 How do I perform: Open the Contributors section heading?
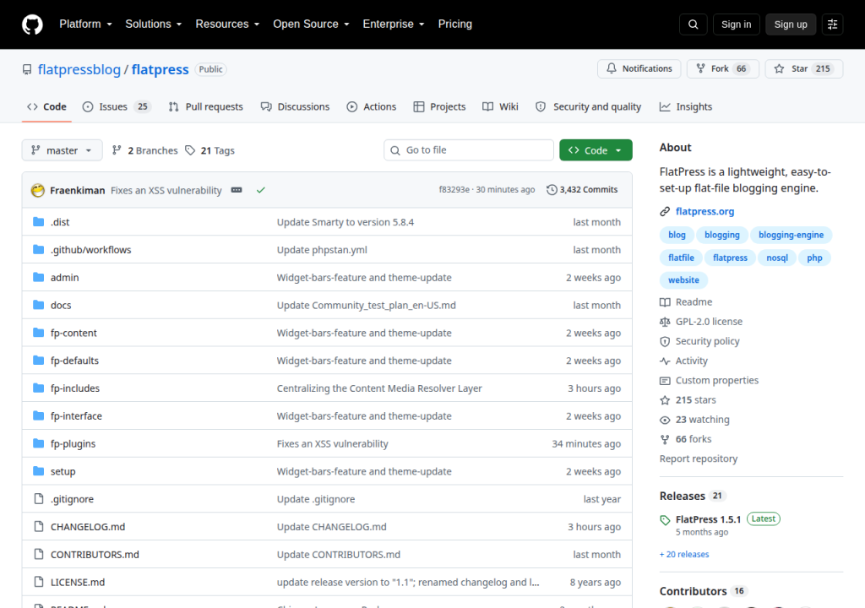click(693, 591)
